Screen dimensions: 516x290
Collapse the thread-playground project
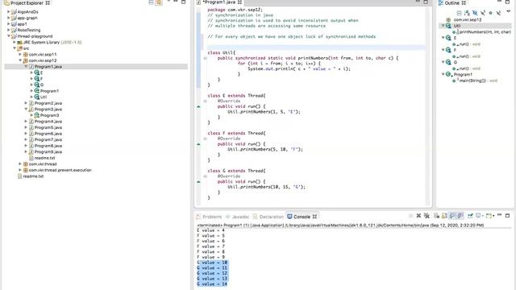point(9,36)
